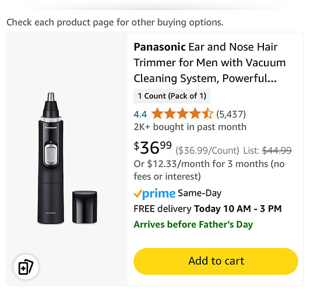Click the 2K+ bought in past month text
The height and width of the screenshot is (290, 310).
[x=190, y=127]
